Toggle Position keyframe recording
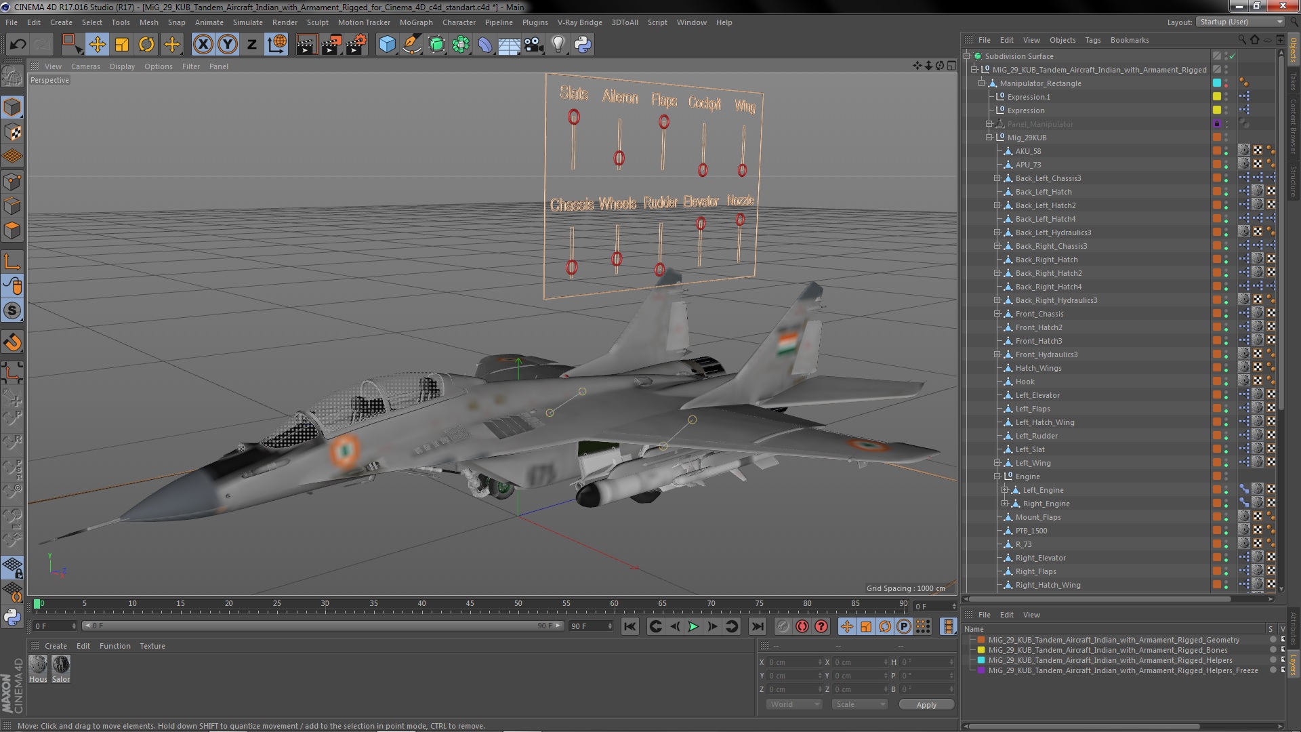The image size is (1301, 732). pyautogui.click(x=846, y=626)
